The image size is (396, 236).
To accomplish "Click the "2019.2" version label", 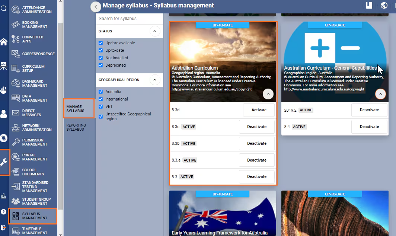I will (x=290, y=110).
